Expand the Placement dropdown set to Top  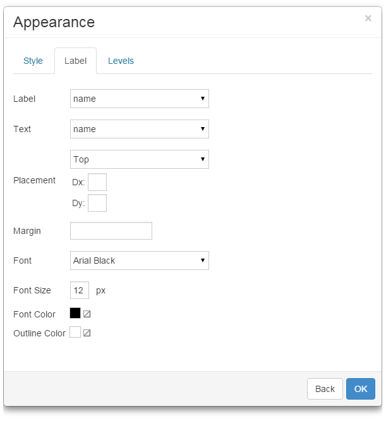[x=140, y=159]
